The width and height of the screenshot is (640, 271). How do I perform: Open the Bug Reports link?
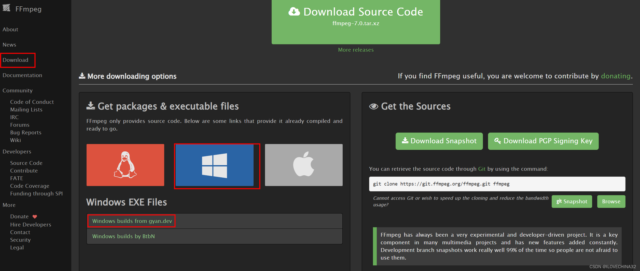pyautogui.click(x=26, y=133)
